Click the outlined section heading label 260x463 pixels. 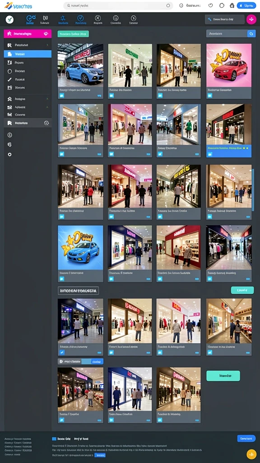78,291
